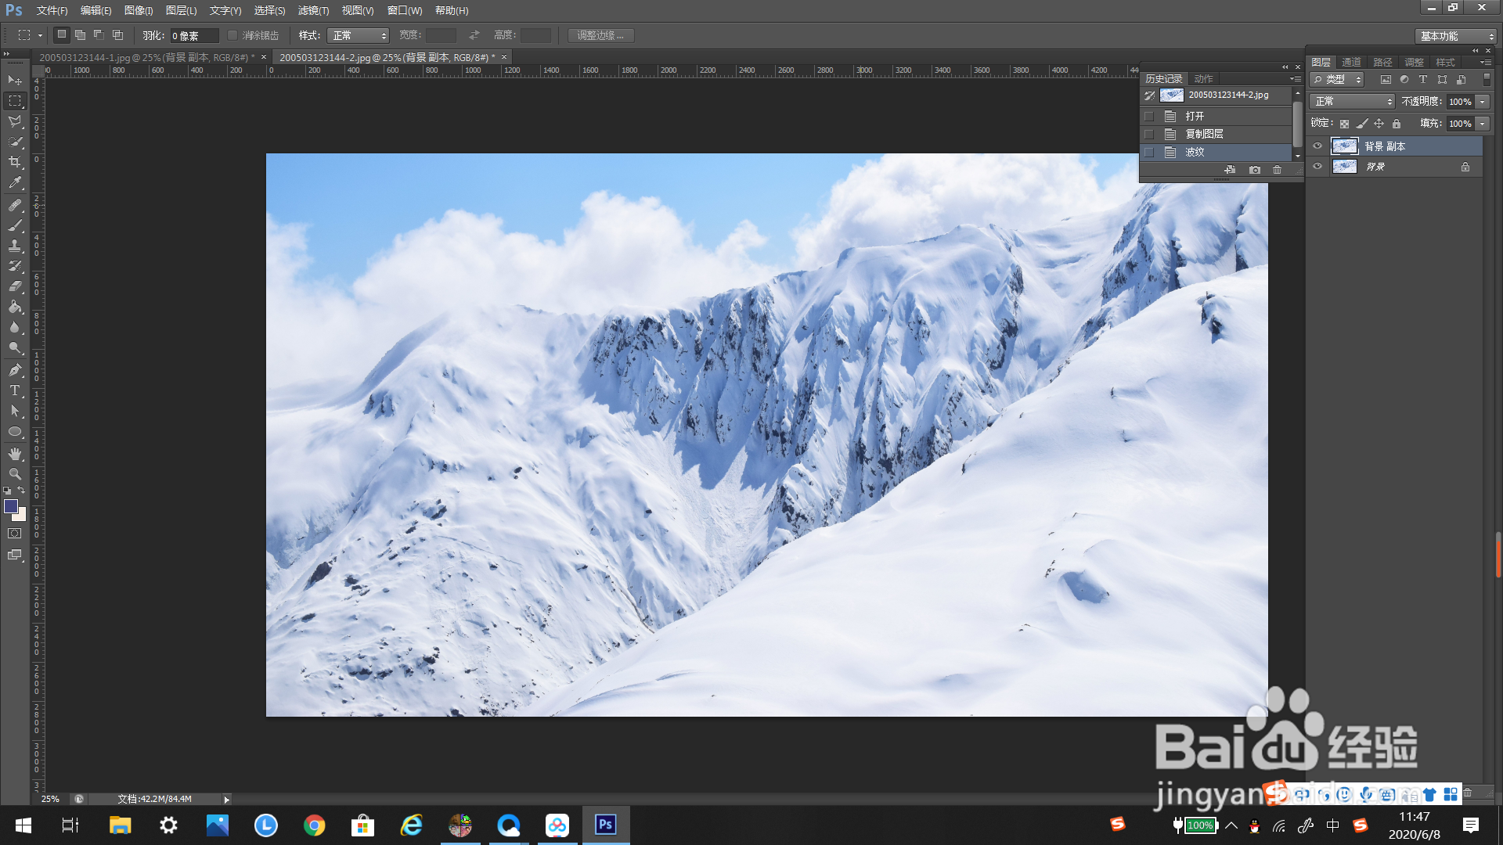This screenshot has height=845, width=1503.
Task: Click the 调整边缘 button
Action: click(600, 35)
